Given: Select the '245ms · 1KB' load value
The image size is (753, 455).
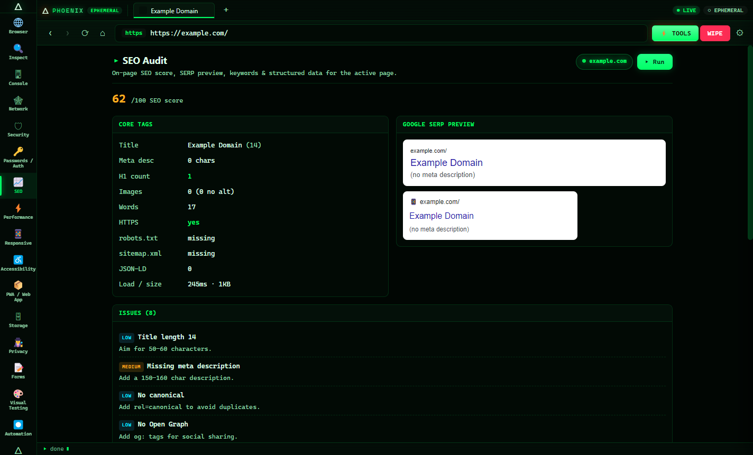Looking at the screenshot, I should click(209, 284).
